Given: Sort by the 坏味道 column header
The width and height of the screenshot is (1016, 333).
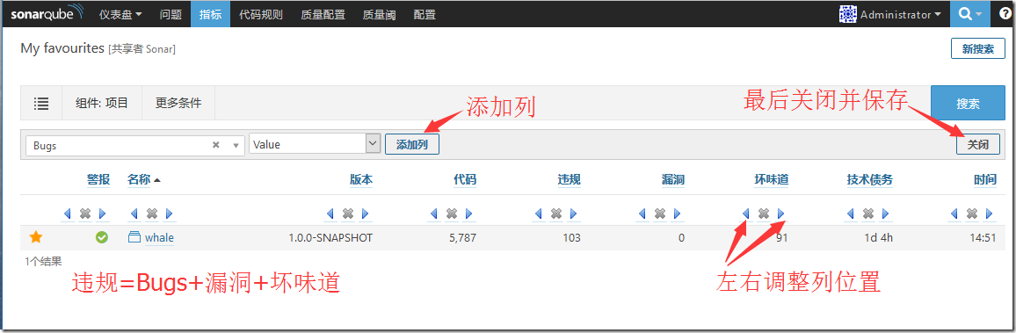Looking at the screenshot, I should [772, 179].
